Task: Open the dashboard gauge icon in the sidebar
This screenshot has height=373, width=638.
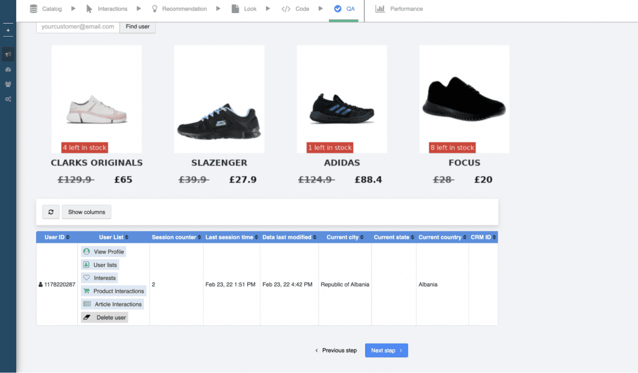Action: pyautogui.click(x=8, y=70)
